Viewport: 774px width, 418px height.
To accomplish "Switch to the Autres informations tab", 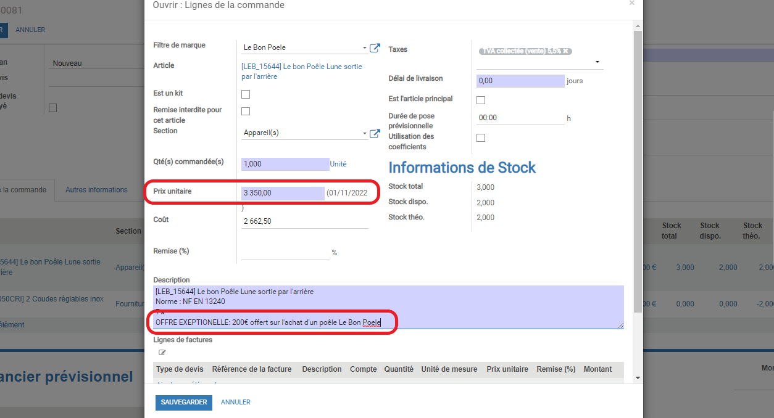I will point(96,190).
